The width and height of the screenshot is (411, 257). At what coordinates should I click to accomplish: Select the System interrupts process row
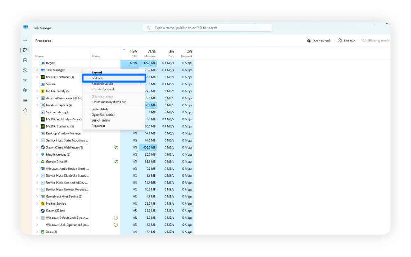113,112
